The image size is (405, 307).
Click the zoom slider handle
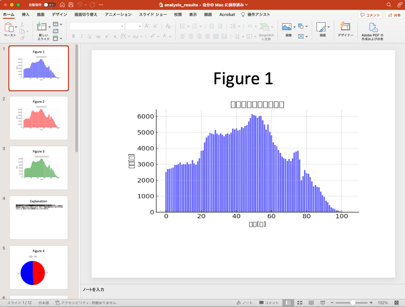point(353,303)
